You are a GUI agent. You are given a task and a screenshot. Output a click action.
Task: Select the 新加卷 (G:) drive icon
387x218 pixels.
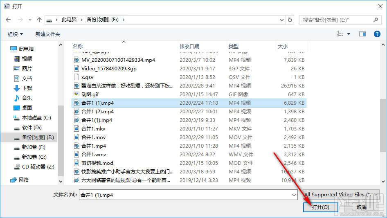17,158
